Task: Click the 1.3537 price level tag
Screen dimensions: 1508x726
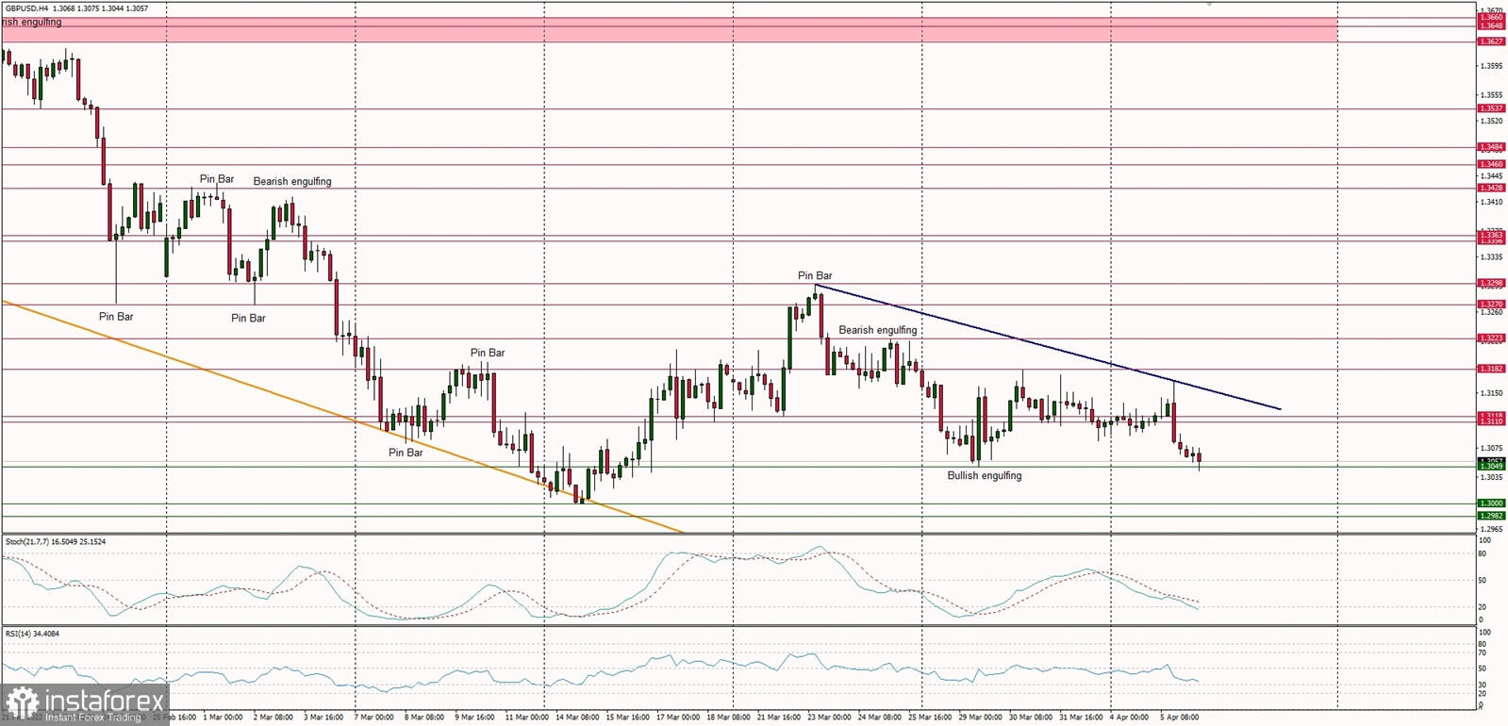Action: [x=1490, y=108]
